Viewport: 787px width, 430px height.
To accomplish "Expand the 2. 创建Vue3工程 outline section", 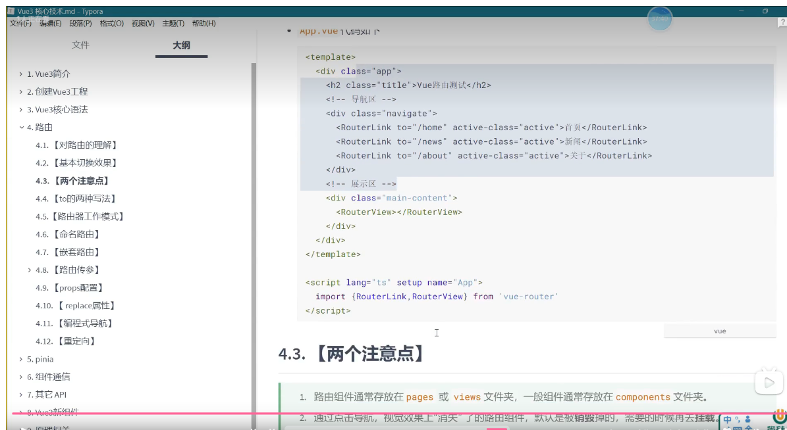I will pos(21,91).
